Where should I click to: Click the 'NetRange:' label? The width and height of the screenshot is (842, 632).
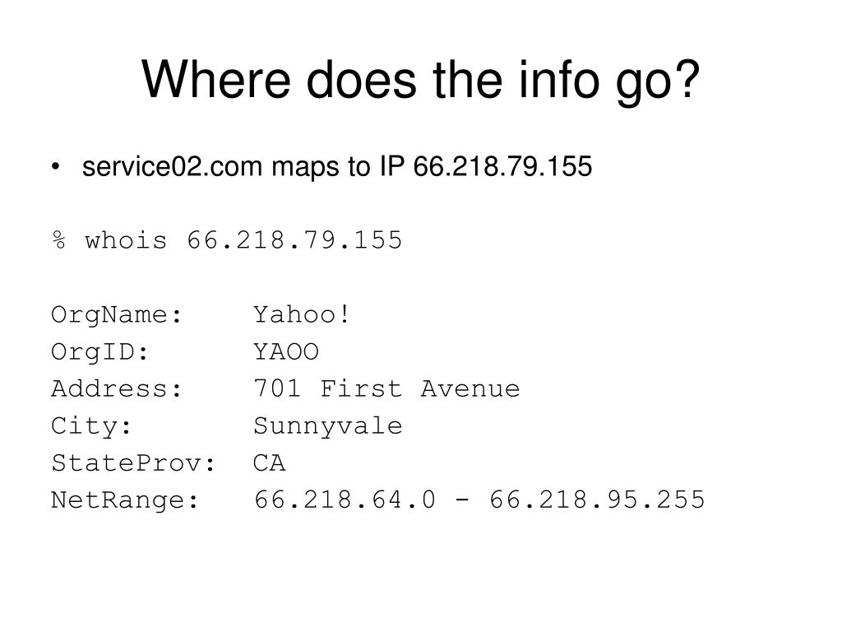(125, 501)
